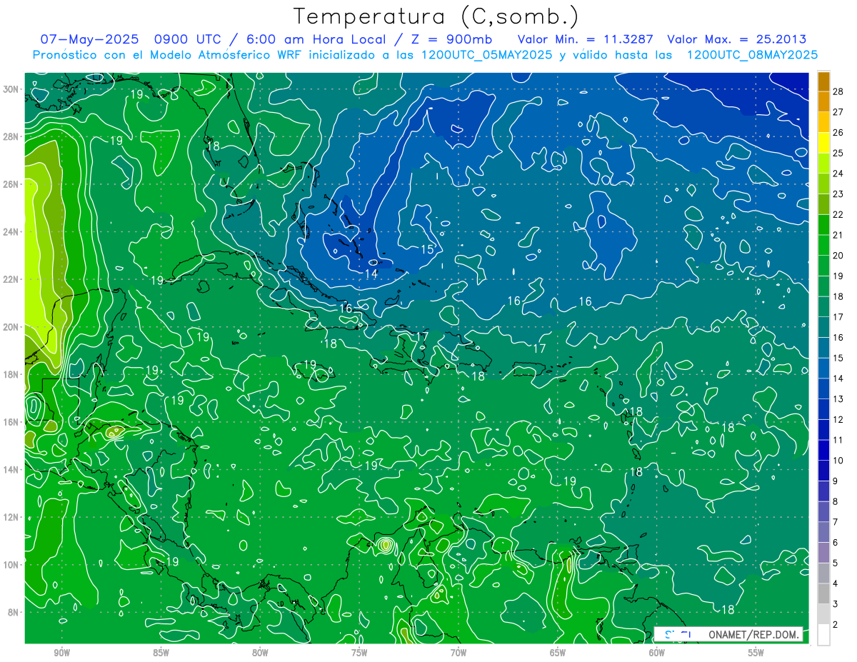Select the color scale label "22"
857x662 pixels.
pos(838,214)
